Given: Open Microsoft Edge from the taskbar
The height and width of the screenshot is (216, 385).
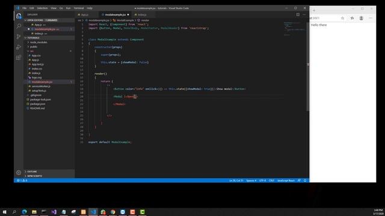Looking at the screenshot, I should pyautogui.click(x=24, y=212).
